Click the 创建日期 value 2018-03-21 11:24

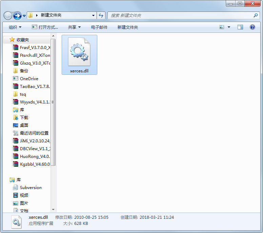(157, 217)
